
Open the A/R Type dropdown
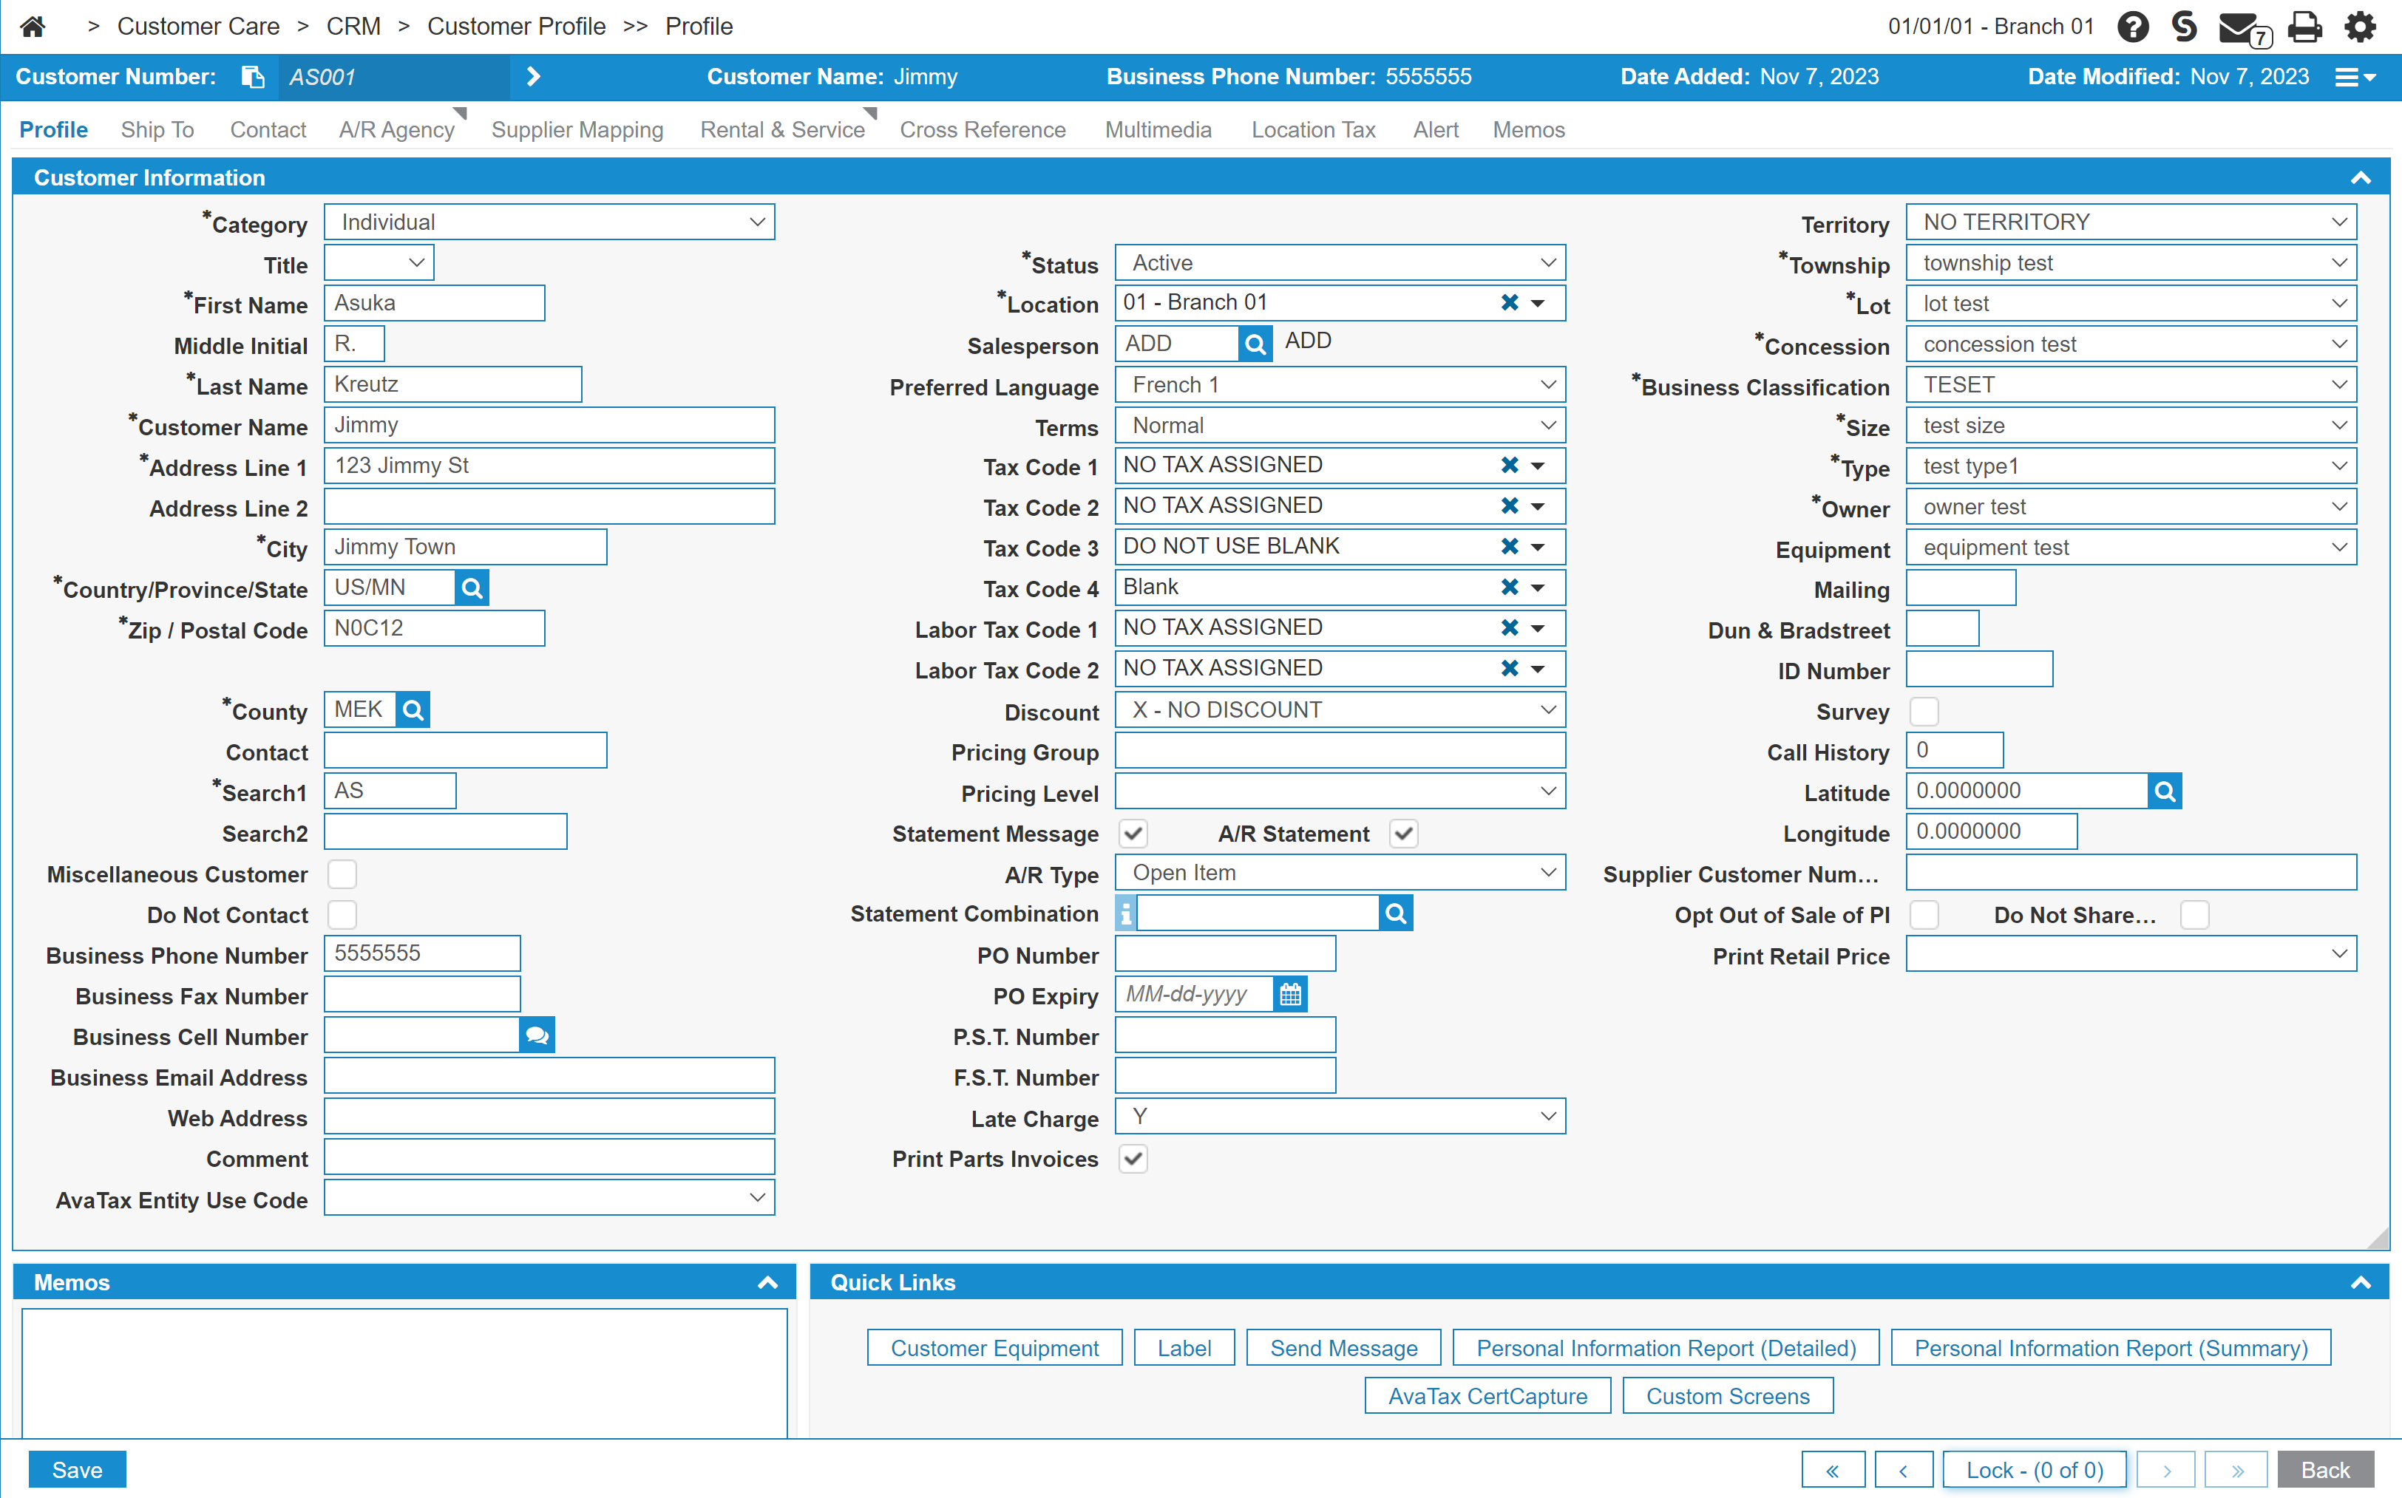tap(1340, 873)
